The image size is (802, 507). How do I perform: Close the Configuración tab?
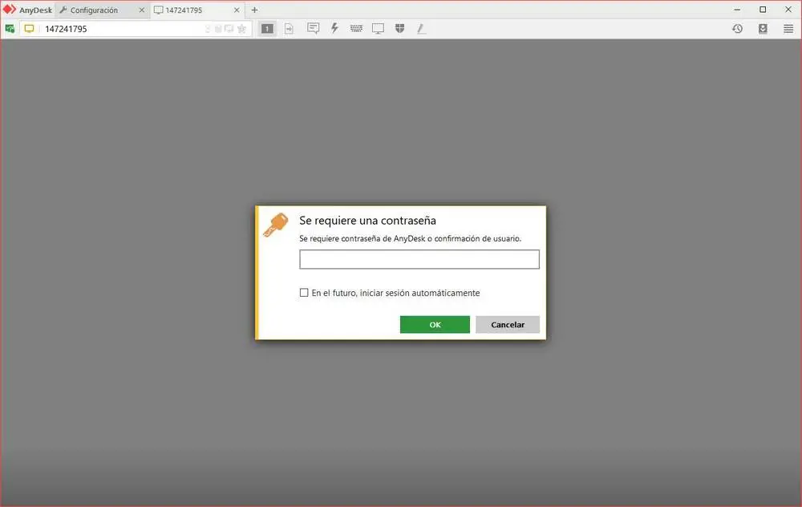142,10
